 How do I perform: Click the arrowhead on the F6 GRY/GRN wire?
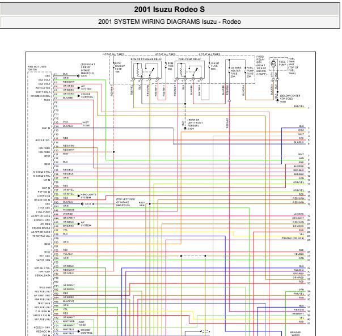[79, 96]
